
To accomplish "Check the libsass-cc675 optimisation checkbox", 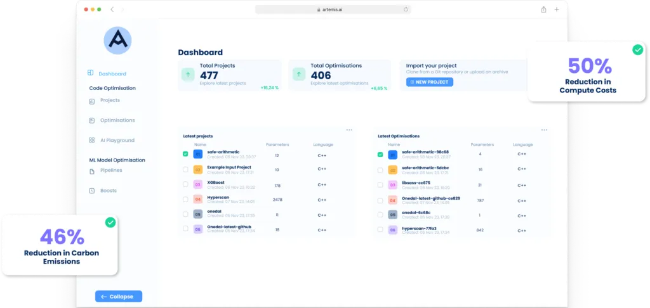I will click(x=380, y=185).
